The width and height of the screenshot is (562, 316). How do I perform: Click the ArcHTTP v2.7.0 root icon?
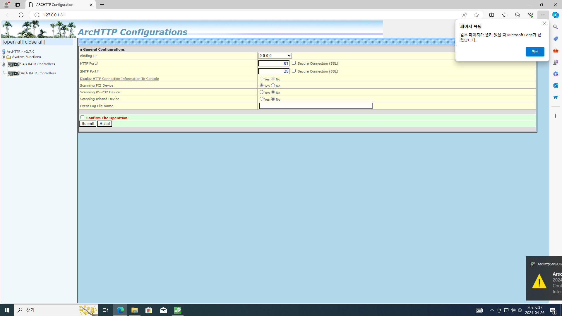tap(4, 51)
